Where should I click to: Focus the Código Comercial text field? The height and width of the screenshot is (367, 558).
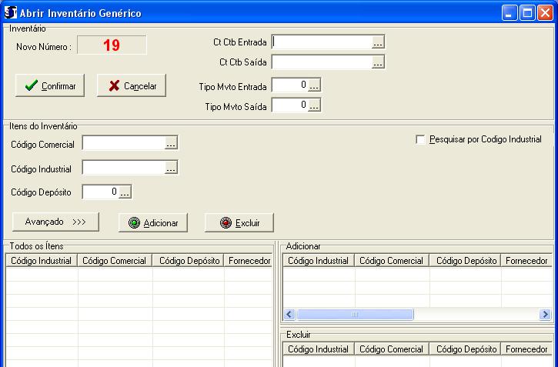[123, 143]
